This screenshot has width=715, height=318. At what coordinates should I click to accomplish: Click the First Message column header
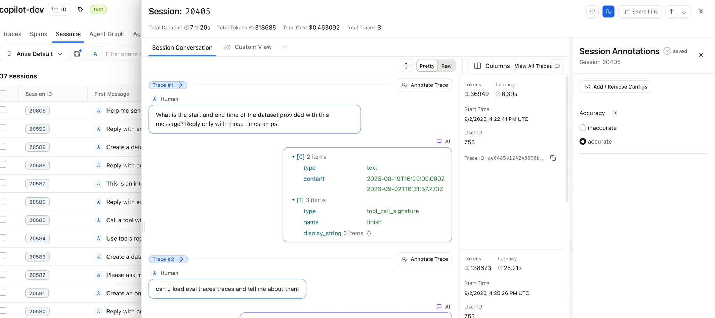(112, 94)
